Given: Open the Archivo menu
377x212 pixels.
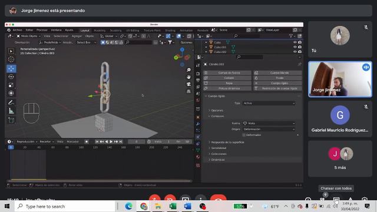Looking at the screenshot, I should (x=17, y=30).
